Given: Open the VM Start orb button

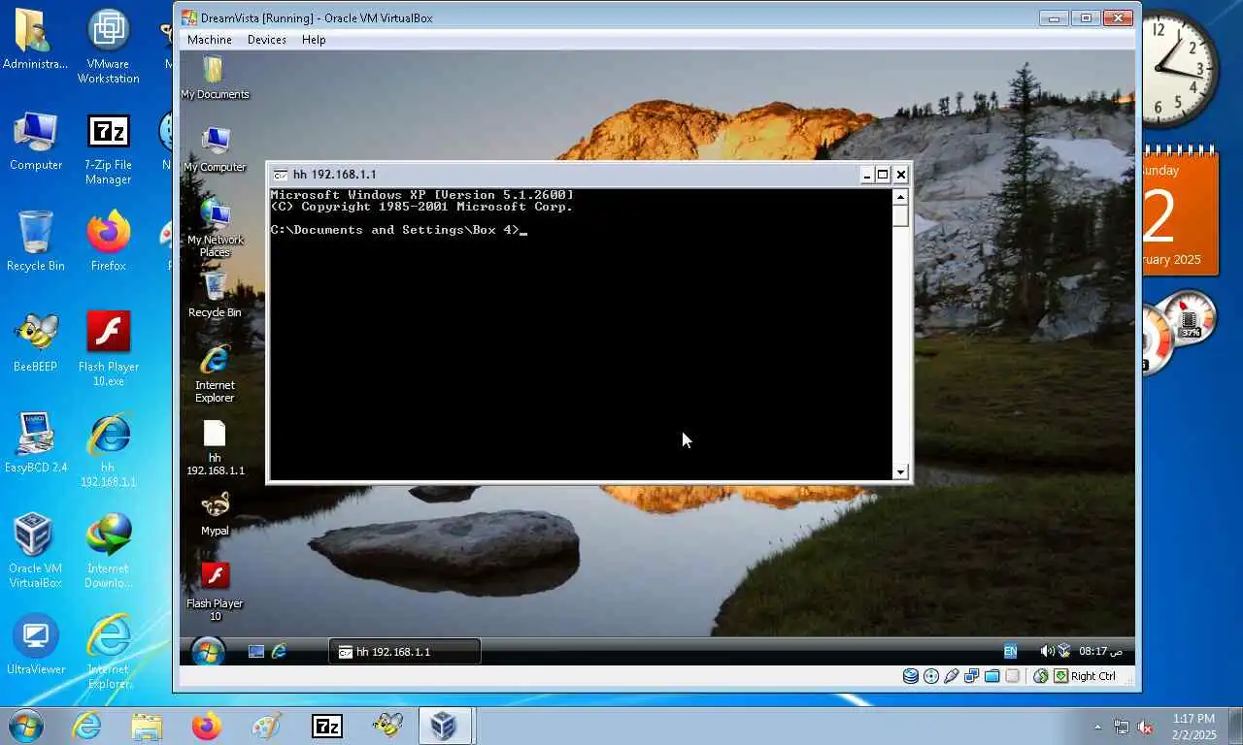Looking at the screenshot, I should (208, 651).
